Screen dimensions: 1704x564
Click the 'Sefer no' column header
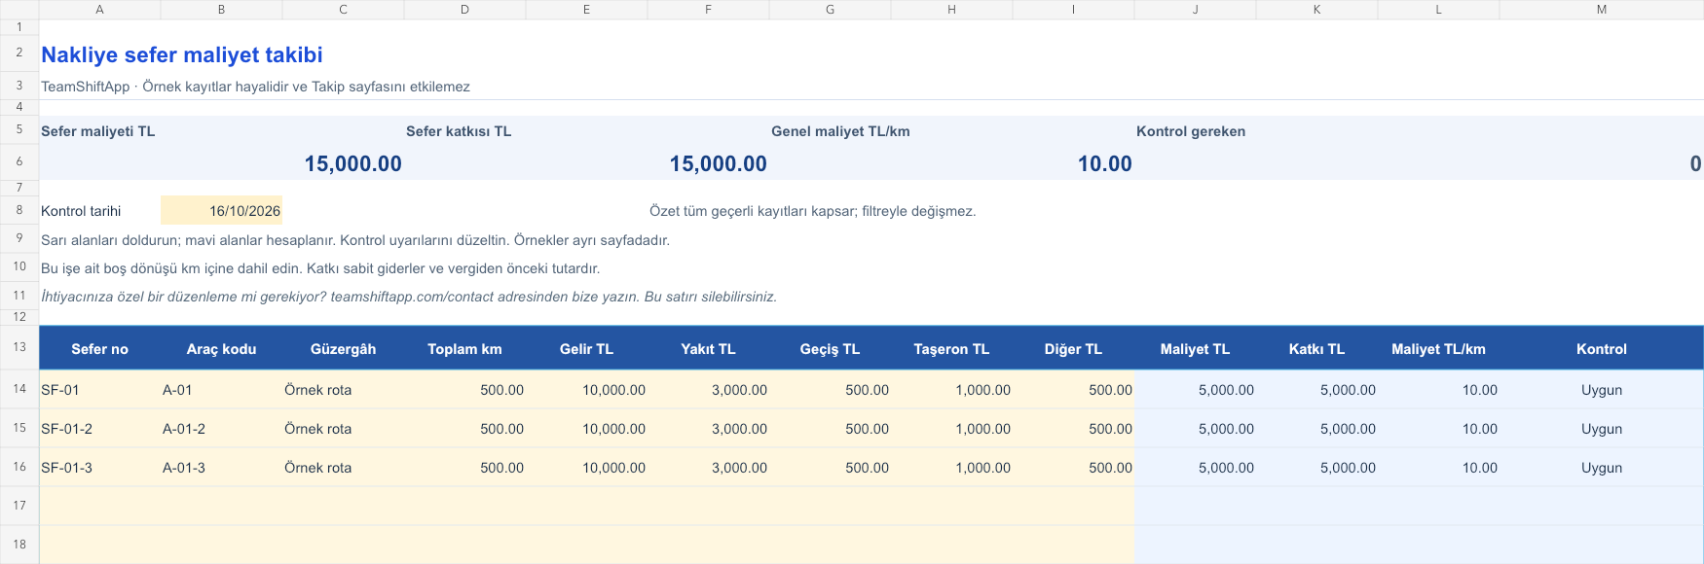click(x=99, y=349)
